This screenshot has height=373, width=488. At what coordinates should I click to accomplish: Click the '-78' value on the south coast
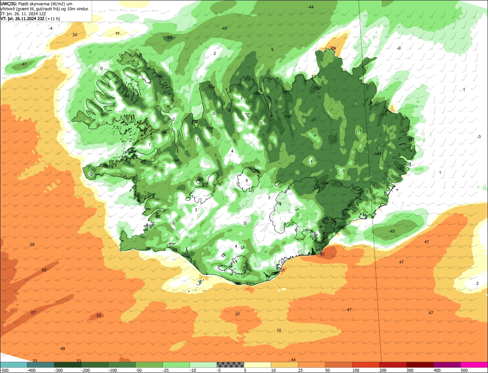(175, 250)
